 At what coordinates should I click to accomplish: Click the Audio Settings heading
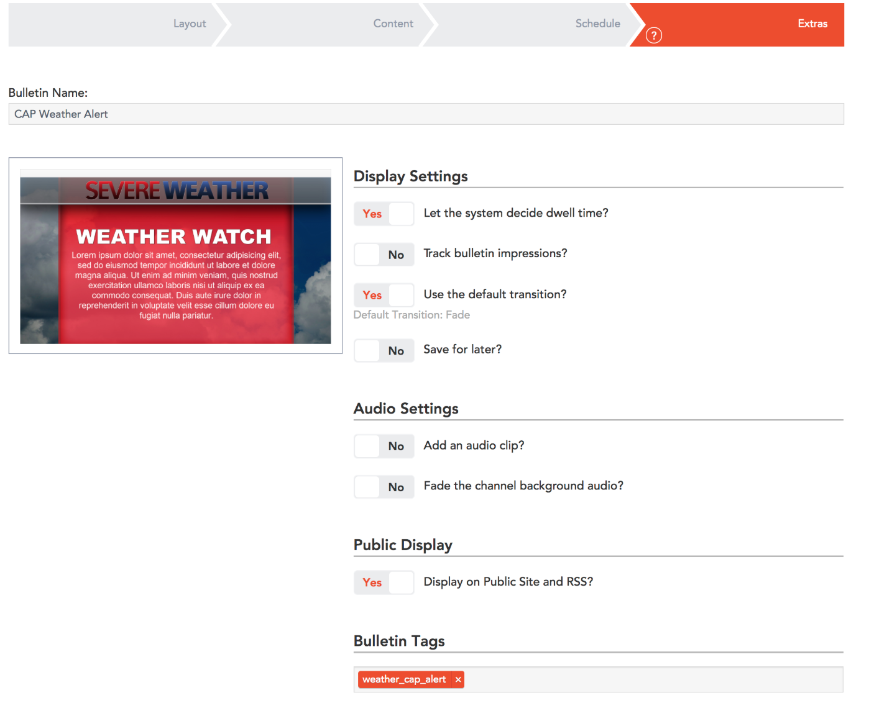pyautogui.click(x=406, y=409)
